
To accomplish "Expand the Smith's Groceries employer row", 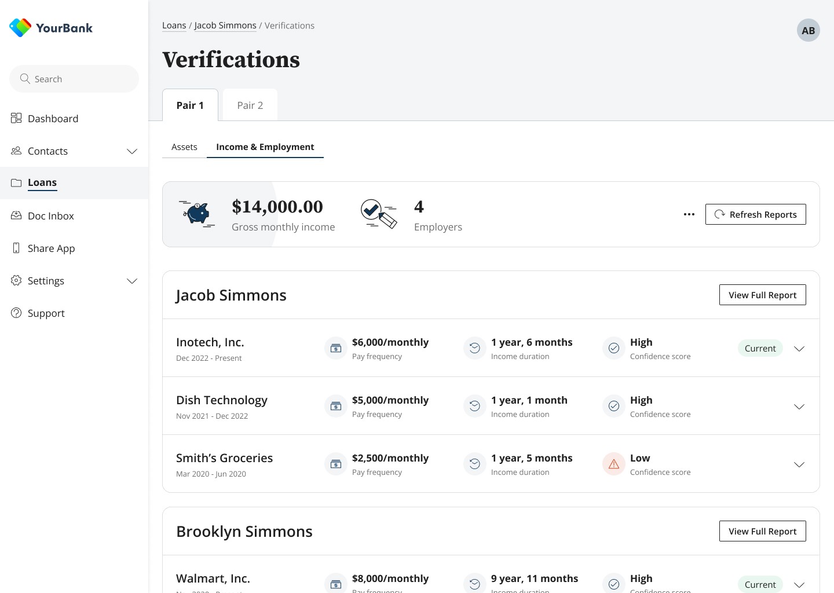I will point(799,464).
